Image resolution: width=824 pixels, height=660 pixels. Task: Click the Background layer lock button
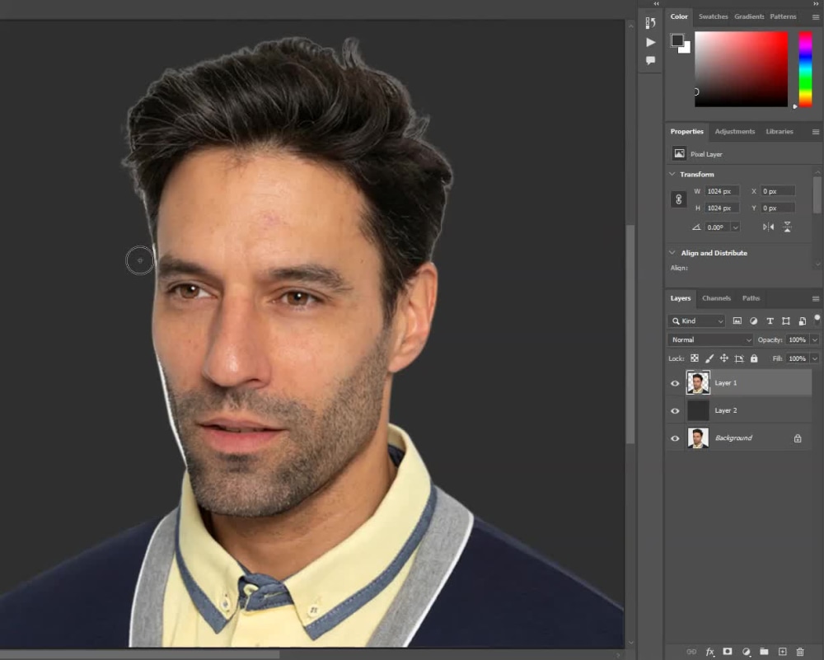click(797, 438)
